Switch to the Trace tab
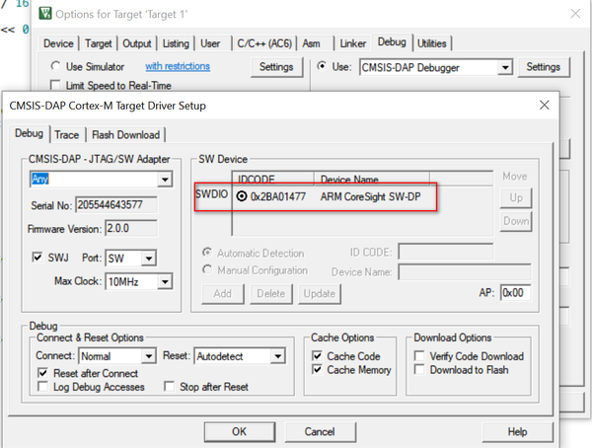Image resolution: width=592 pixels, height=448 pixels. (x=67, y=135)
